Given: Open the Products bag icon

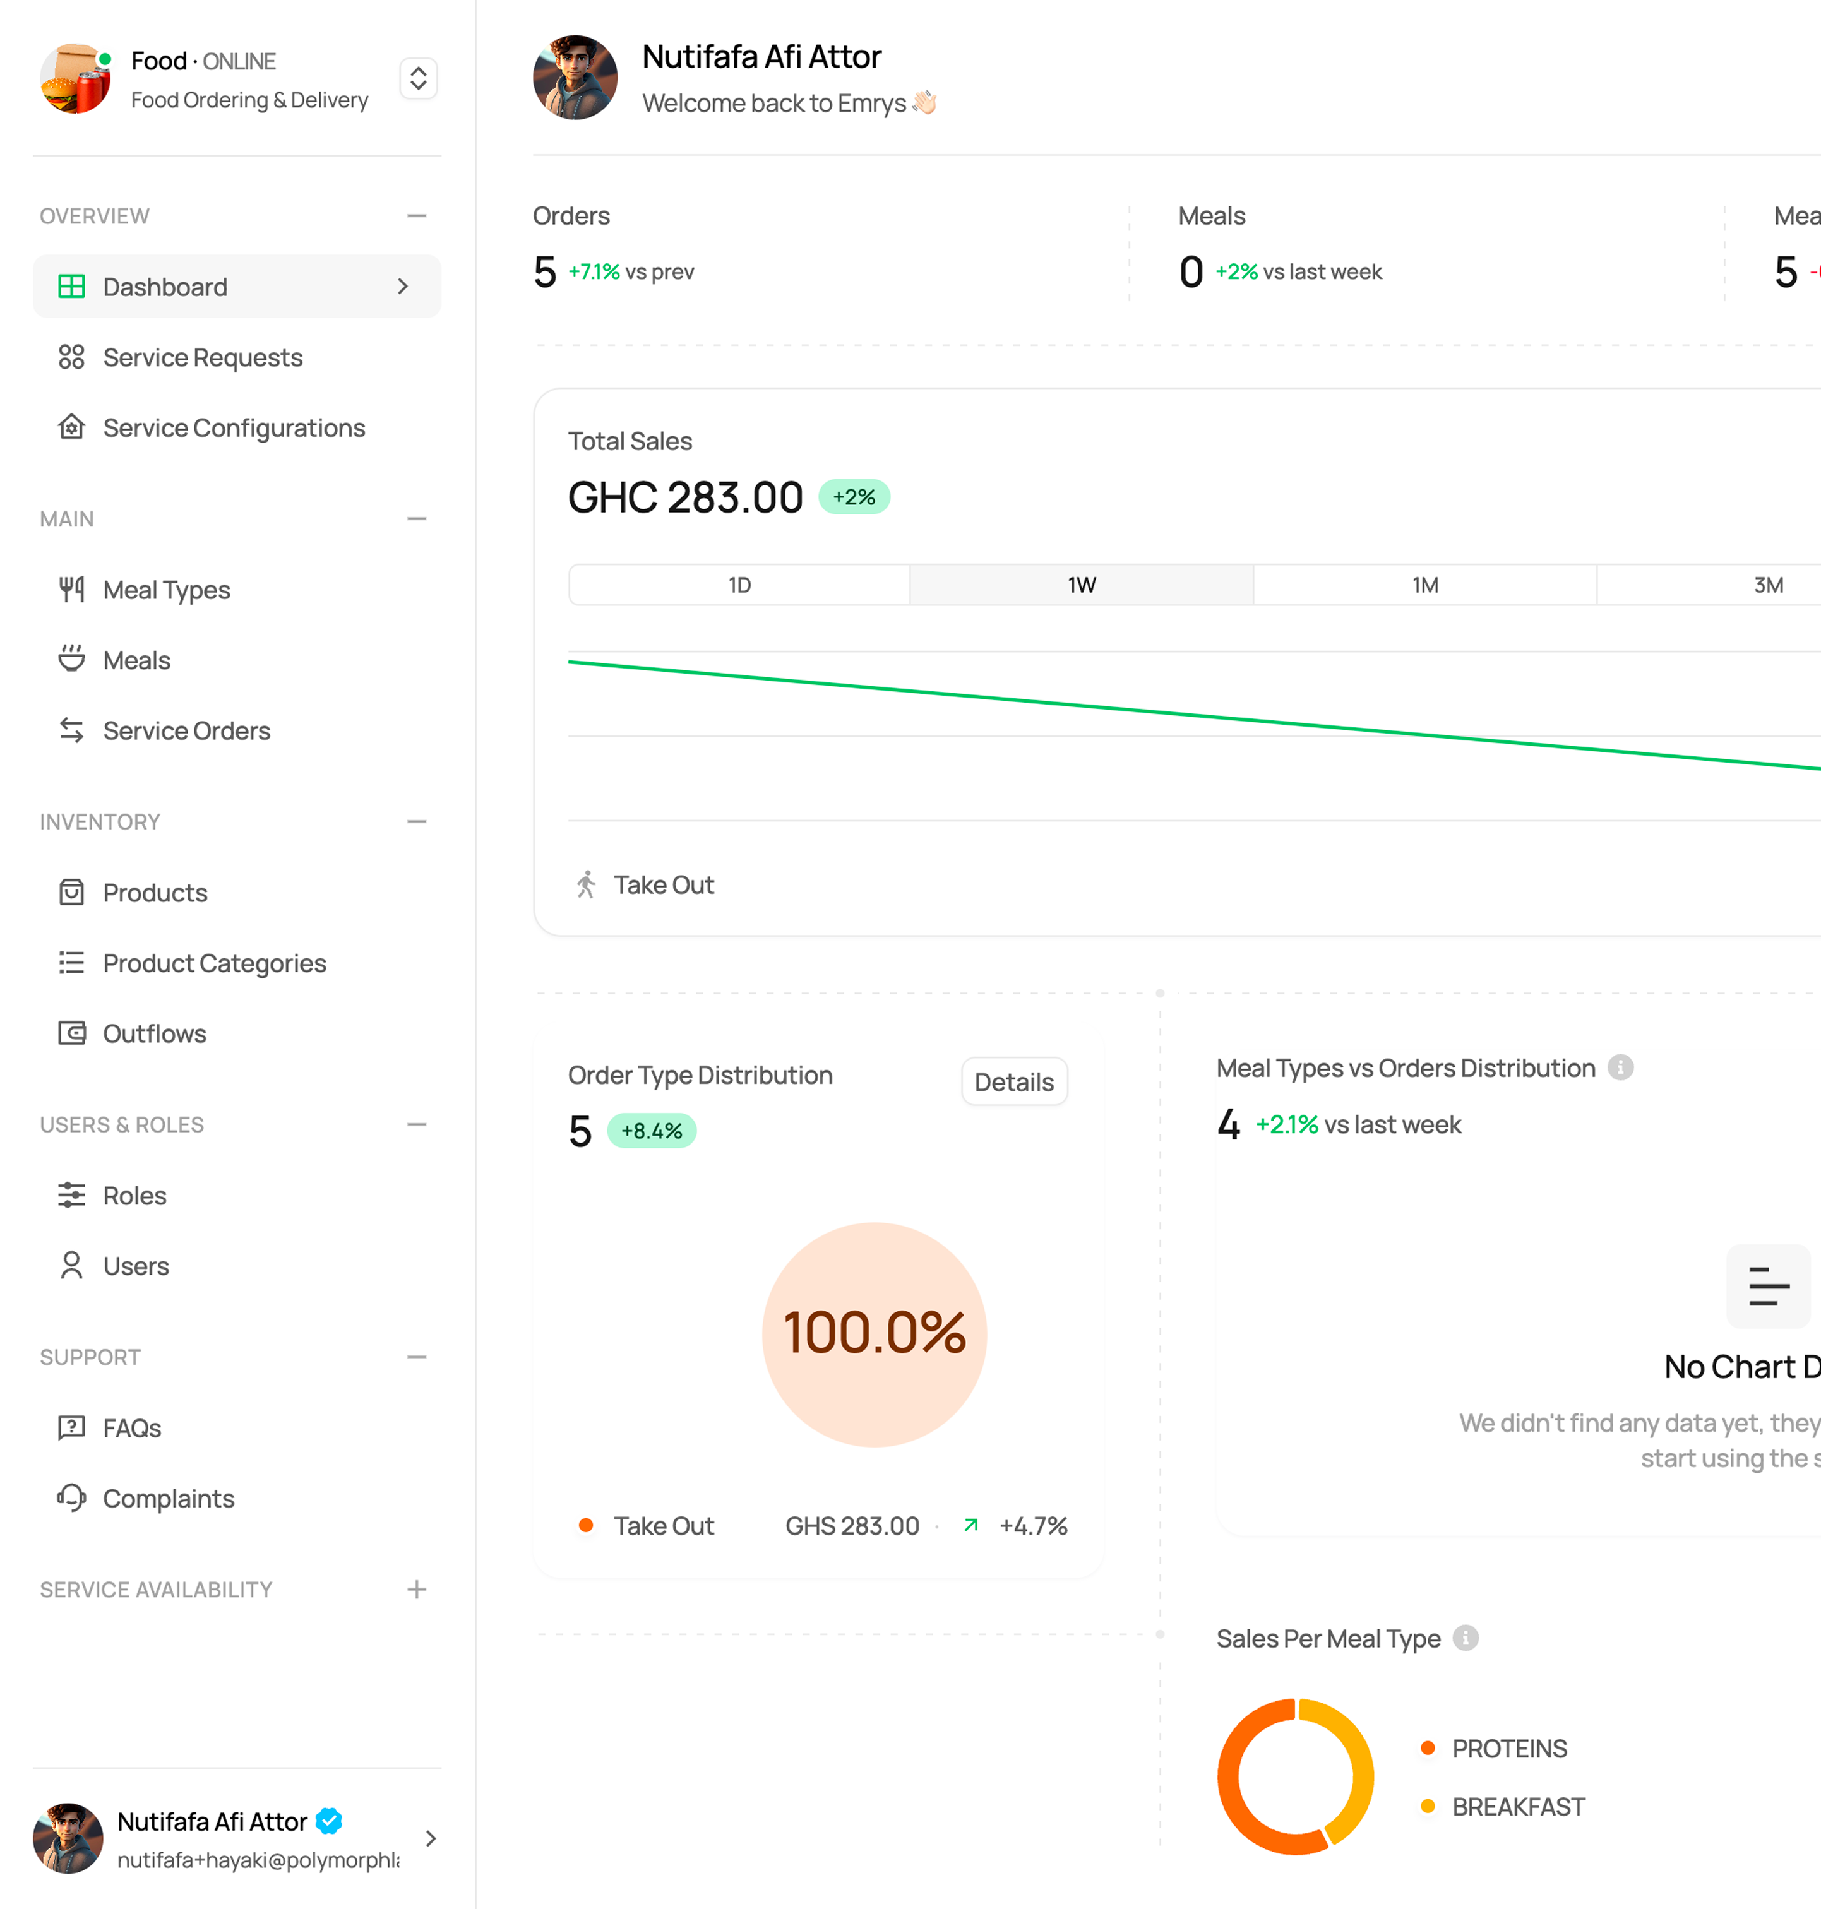Looking at the screenshot, I should coord(72,892).
